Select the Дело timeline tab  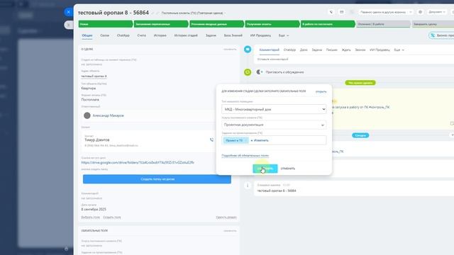point(304,50)
